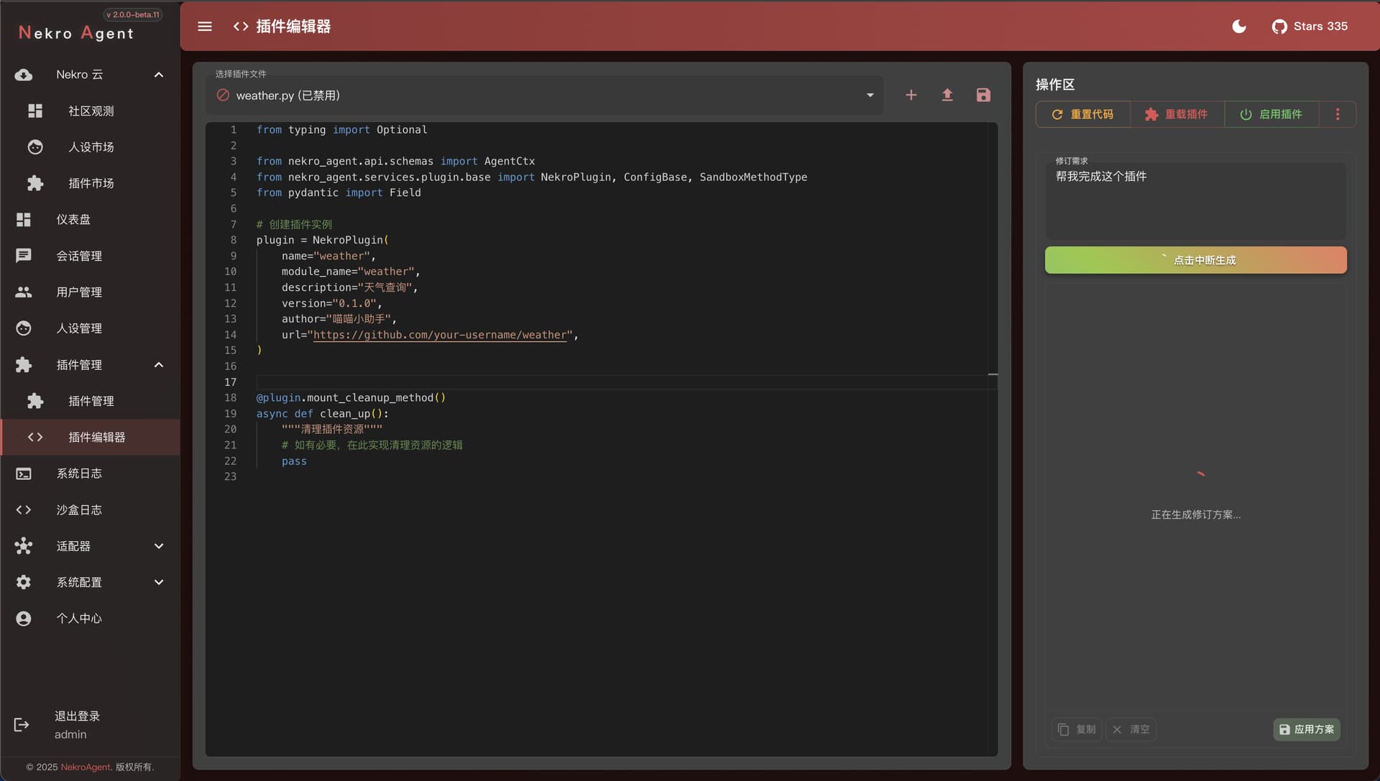The image size is (1380, 781).
Task: Click the upload plugin icon
Action: click(947, 95)
